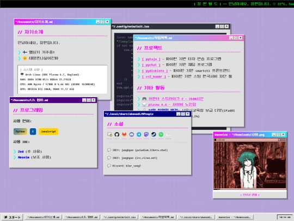Open the Telegram icon link

pyautogui.click(x=139, y=134)
